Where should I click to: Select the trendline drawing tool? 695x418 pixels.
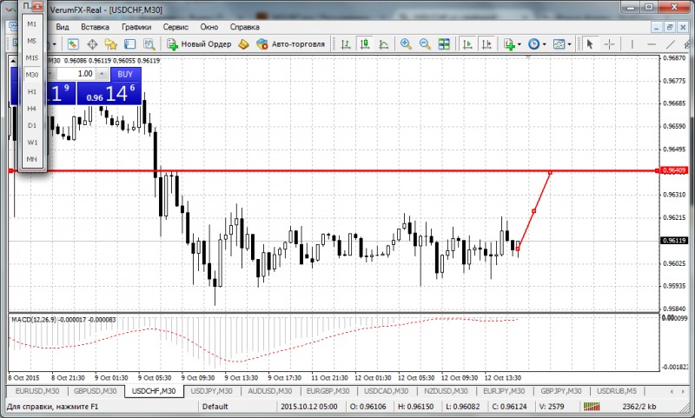(x=670, y=43)
